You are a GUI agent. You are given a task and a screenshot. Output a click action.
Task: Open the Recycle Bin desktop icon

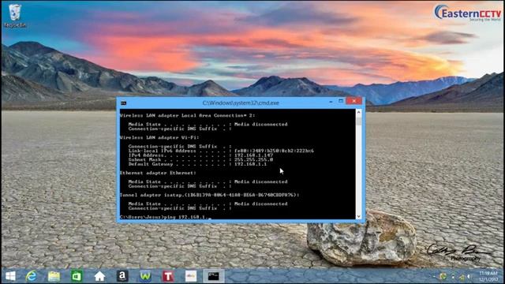(x=14, y=16)
